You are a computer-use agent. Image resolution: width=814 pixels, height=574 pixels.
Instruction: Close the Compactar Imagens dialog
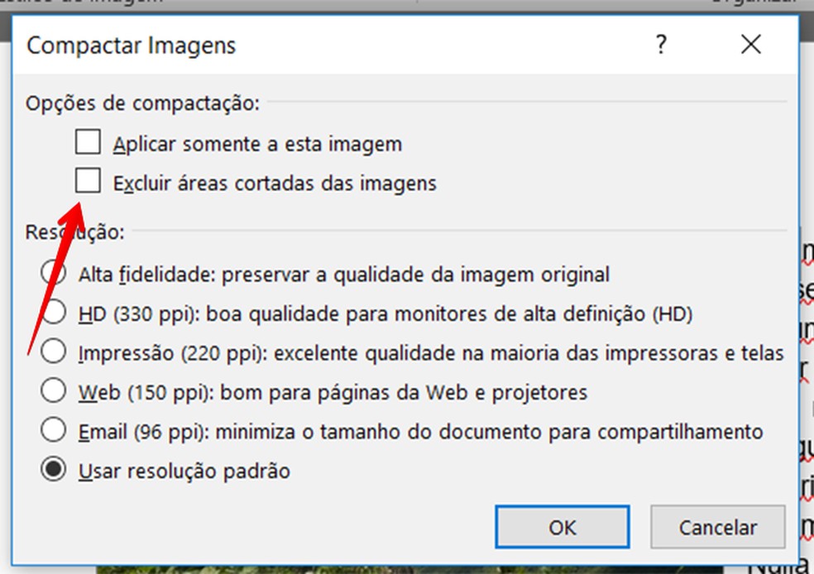click(750, 45)
